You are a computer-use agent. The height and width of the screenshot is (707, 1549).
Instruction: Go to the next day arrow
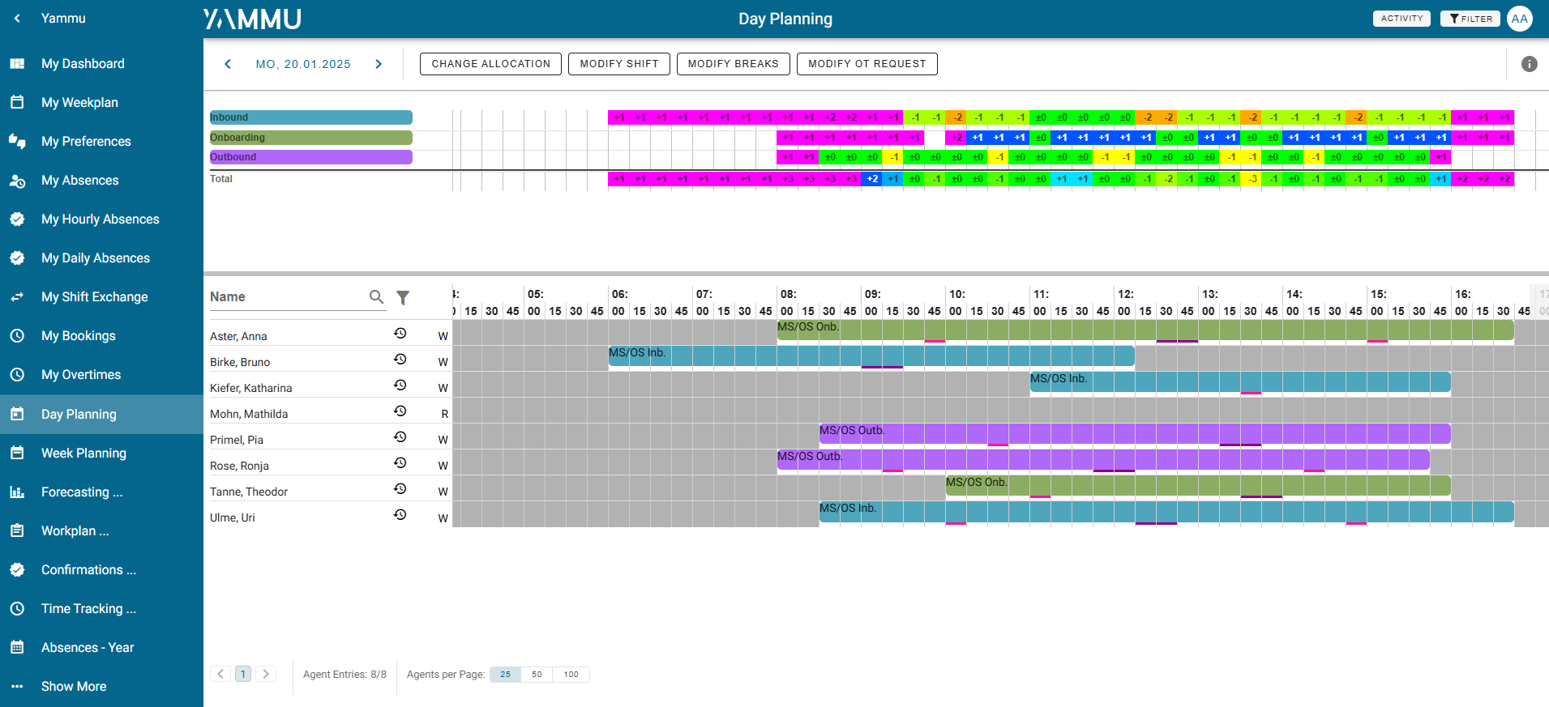point(379,64)
